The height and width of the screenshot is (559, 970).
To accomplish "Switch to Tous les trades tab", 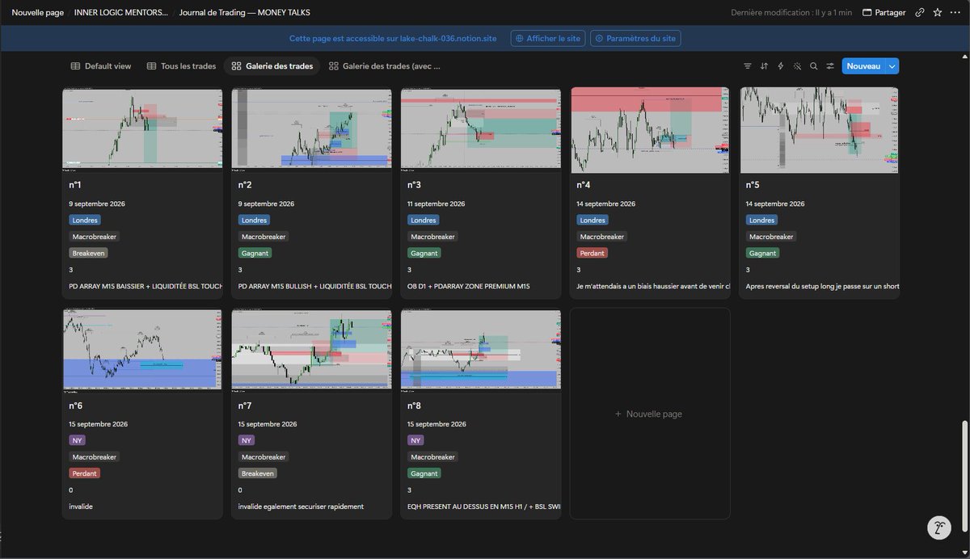I will (182, 66).
